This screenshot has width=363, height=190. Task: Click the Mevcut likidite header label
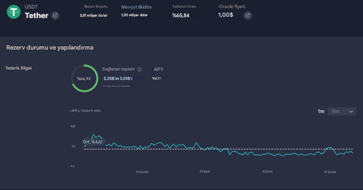click(x=137, y=7)
